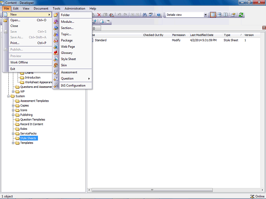The width and height of the screenshot is (266, 199).
Task: Expand the Question submenu arrow
Action: (x=89, y=78)
